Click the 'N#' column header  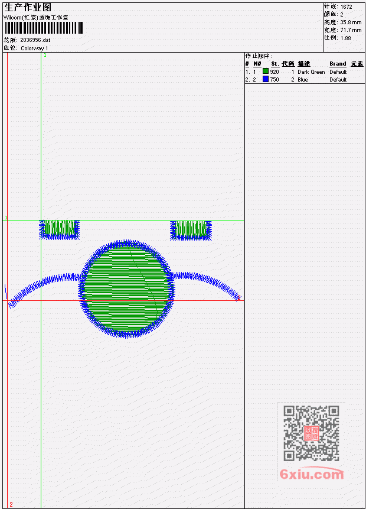(x=257, y=64)
